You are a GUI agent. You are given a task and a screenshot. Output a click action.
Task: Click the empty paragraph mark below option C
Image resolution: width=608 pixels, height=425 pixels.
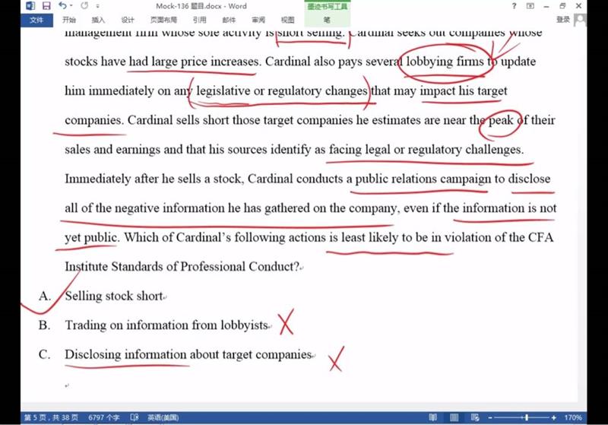point(67,385)
